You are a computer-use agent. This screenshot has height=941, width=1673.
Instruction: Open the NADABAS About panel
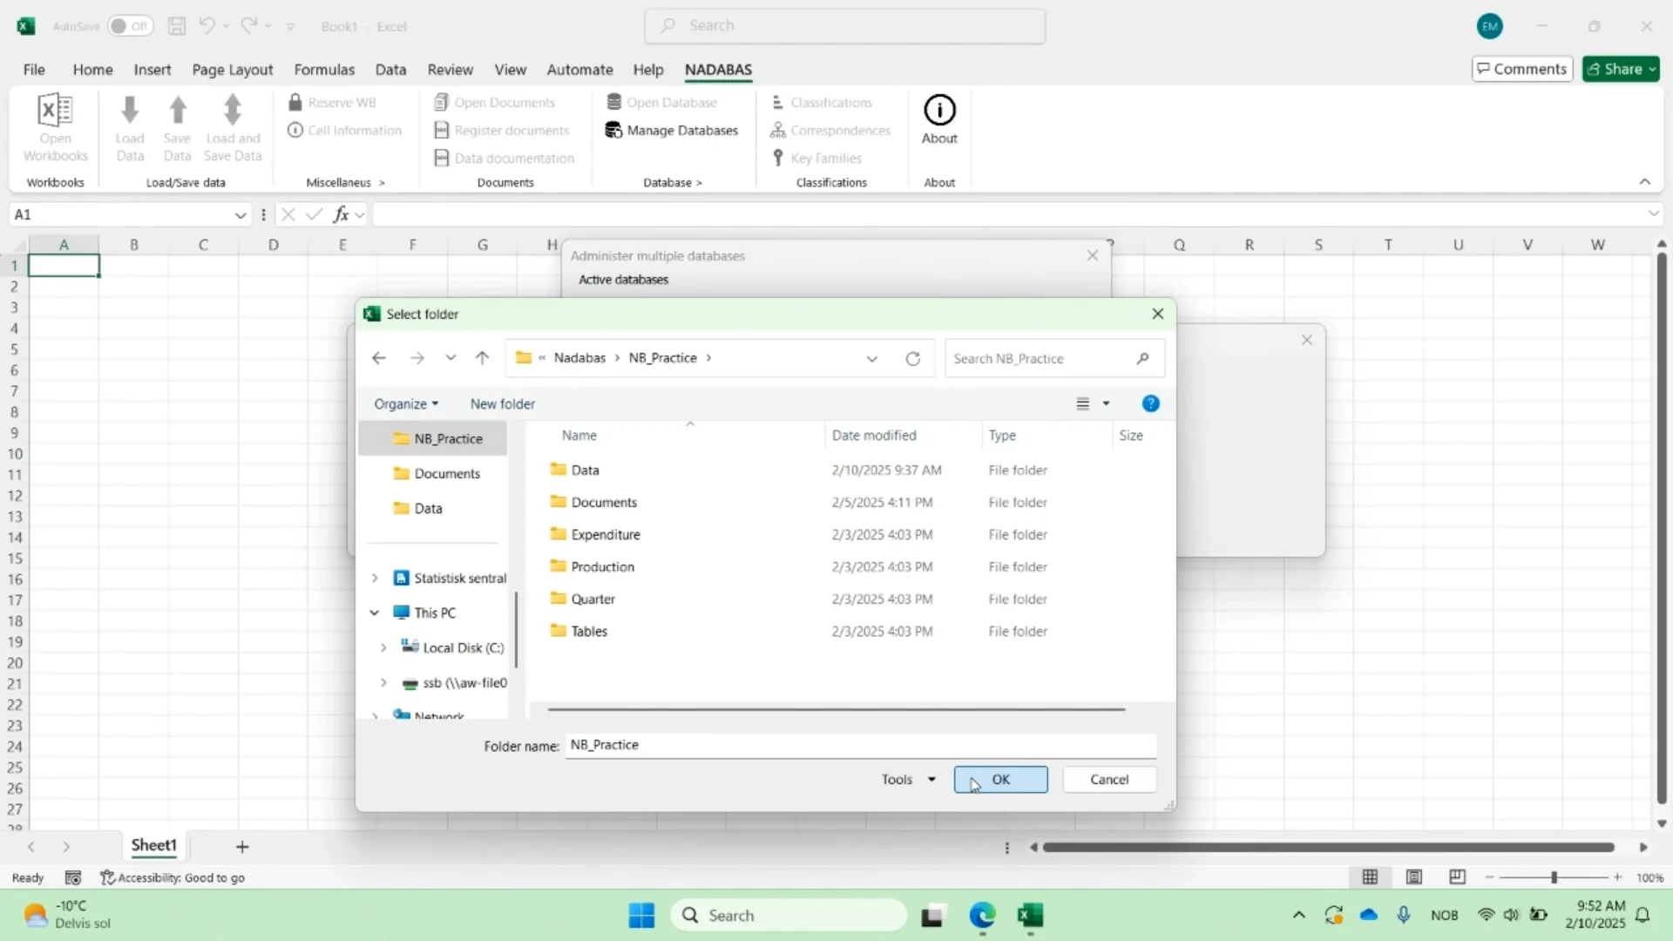click(938, 119)
